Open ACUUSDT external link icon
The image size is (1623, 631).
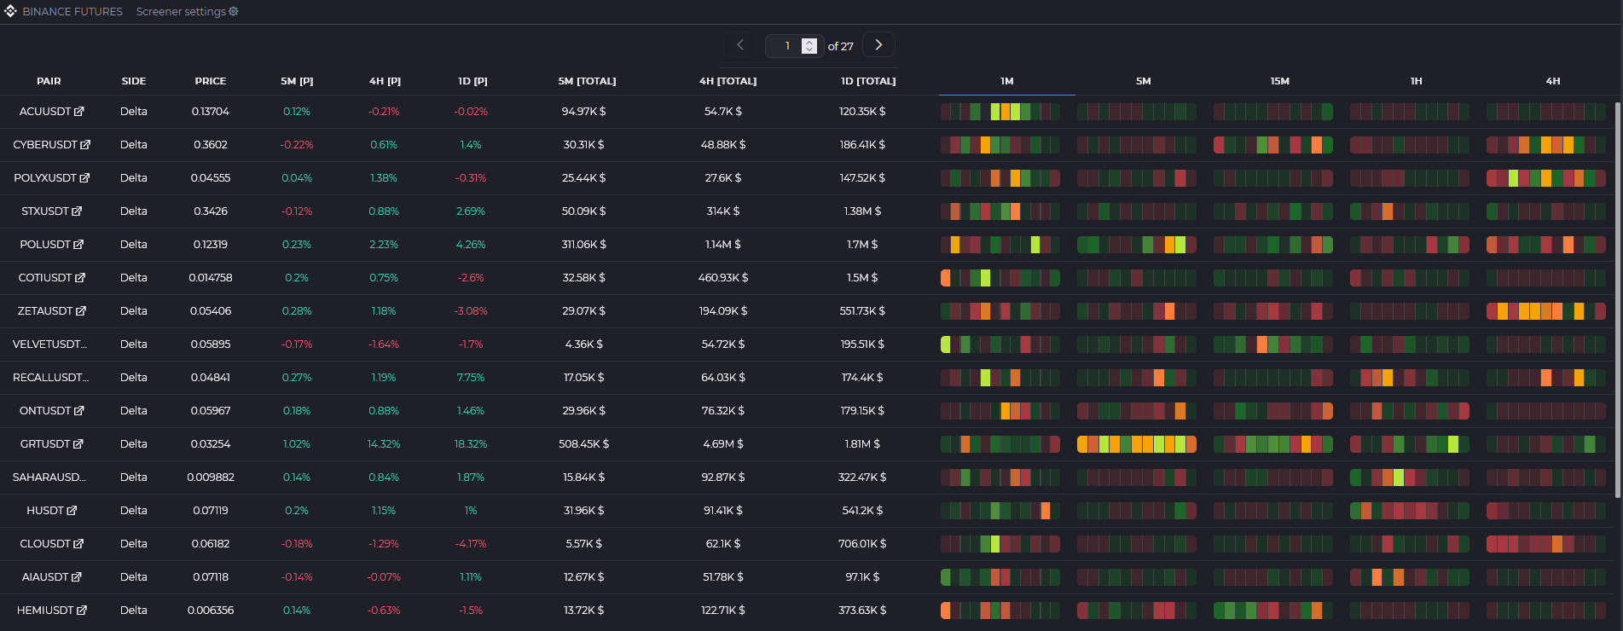coord(79,112)
